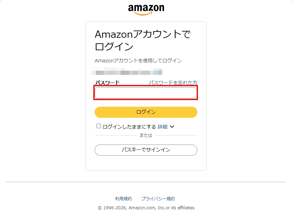Click the bold パスワード field label
The height and width of the screenshot is (219, 292).
108,83
